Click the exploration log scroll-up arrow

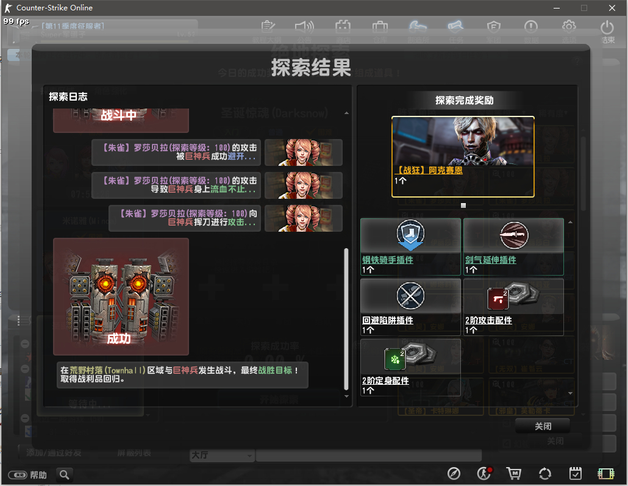coord(346,113)
